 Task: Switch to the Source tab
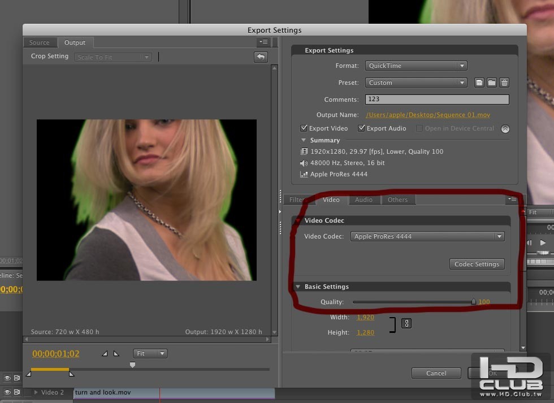click(40, 42)
